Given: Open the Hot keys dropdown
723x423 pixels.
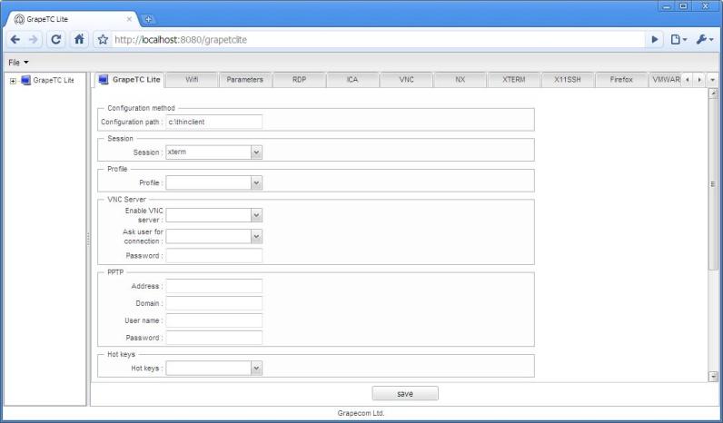Looking at the screenshot, I should click(256, 369).
